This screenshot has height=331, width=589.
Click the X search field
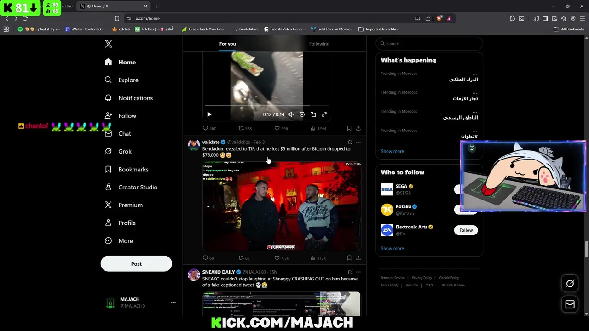tap(429, 44)
